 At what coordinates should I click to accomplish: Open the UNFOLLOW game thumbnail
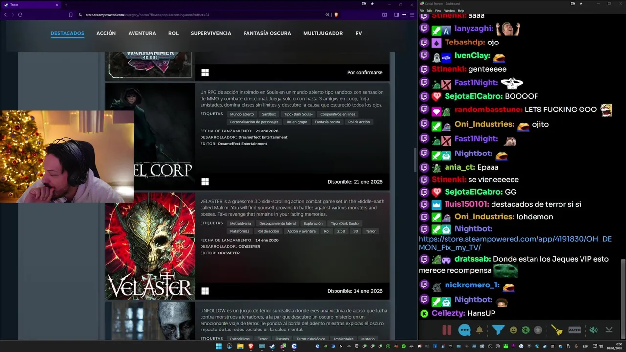click(x=150, y=321)
